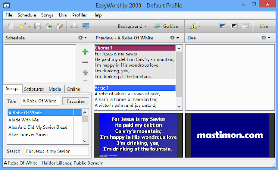Click the monitor display icon
The height and width of the screenshot is (170, 278).
[x=86, y=26]
